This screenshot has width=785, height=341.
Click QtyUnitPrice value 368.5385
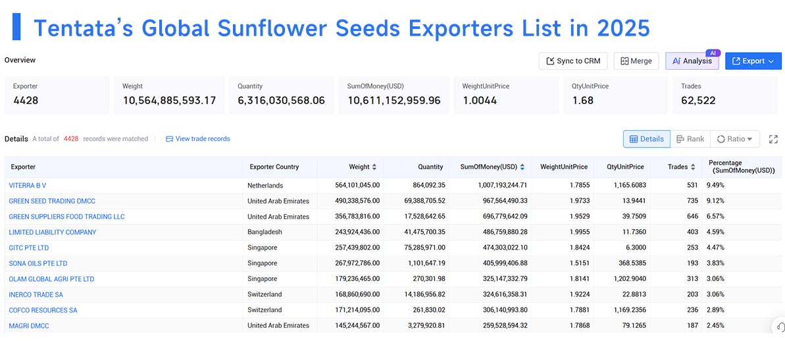pos(633,263)
